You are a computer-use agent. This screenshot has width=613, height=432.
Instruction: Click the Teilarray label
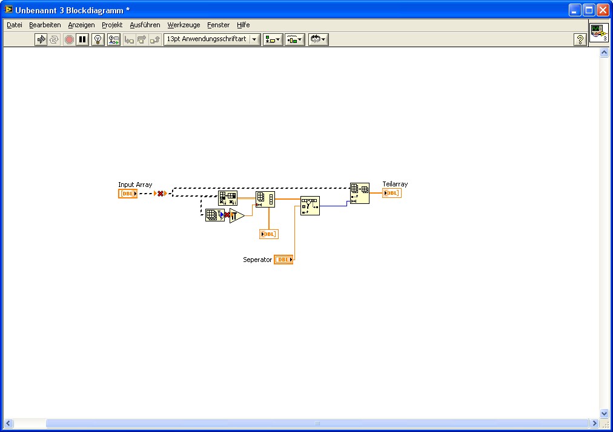click(395, 184)
